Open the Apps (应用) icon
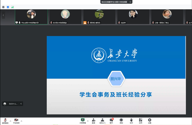Image resolution: width=192 pixels, height=125 pixels. coord(140,120)
